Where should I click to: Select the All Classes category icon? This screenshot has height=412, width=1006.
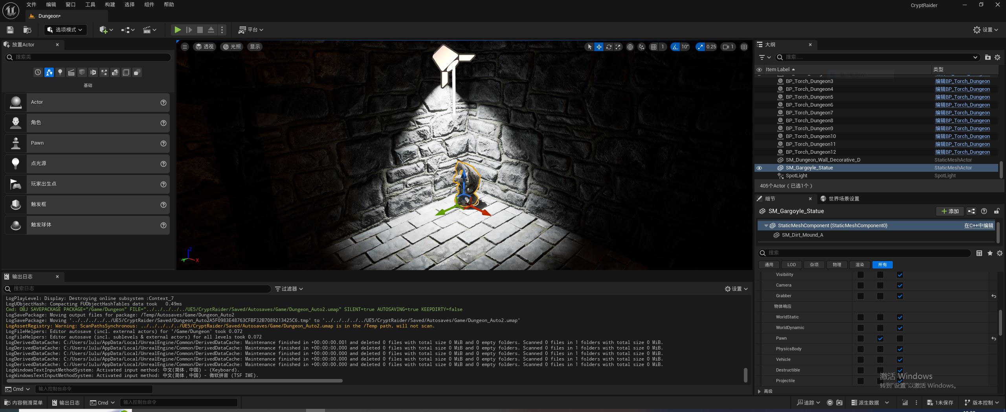click(x=137, y=72)
